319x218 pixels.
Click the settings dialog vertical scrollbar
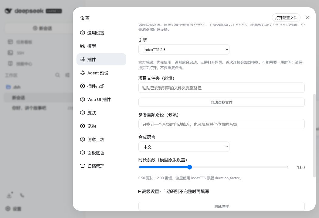click(314, 136)
